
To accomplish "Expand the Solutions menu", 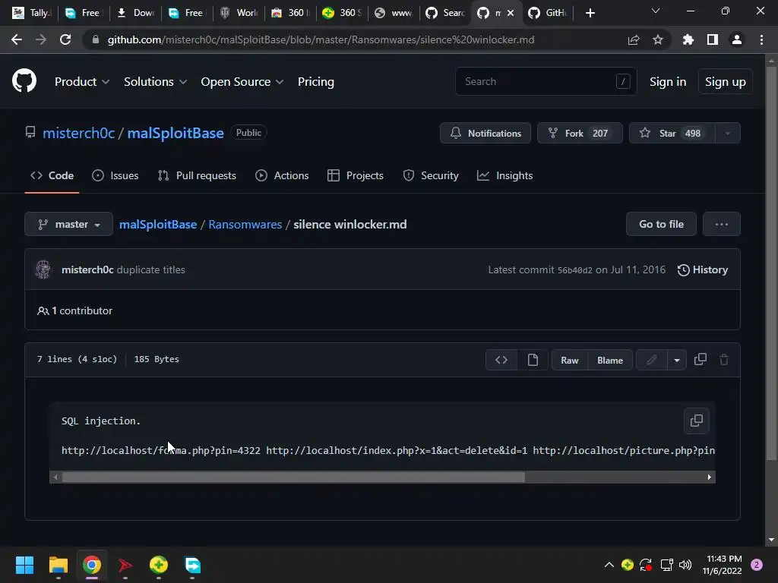I will [x=155, y=82].
